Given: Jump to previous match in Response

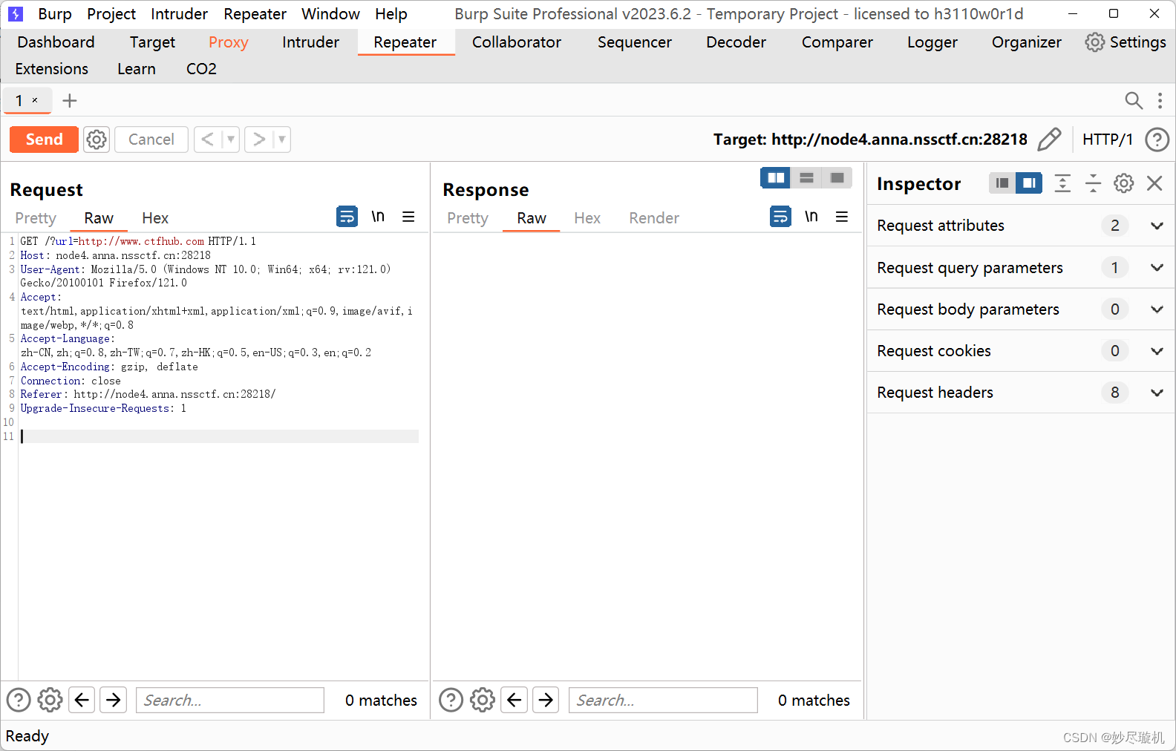Looking at the screenshot, I should pyautogui.click(x=514, y=700).
